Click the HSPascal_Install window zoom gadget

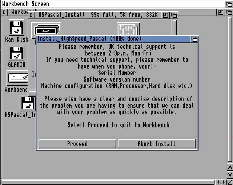[165, 15]
